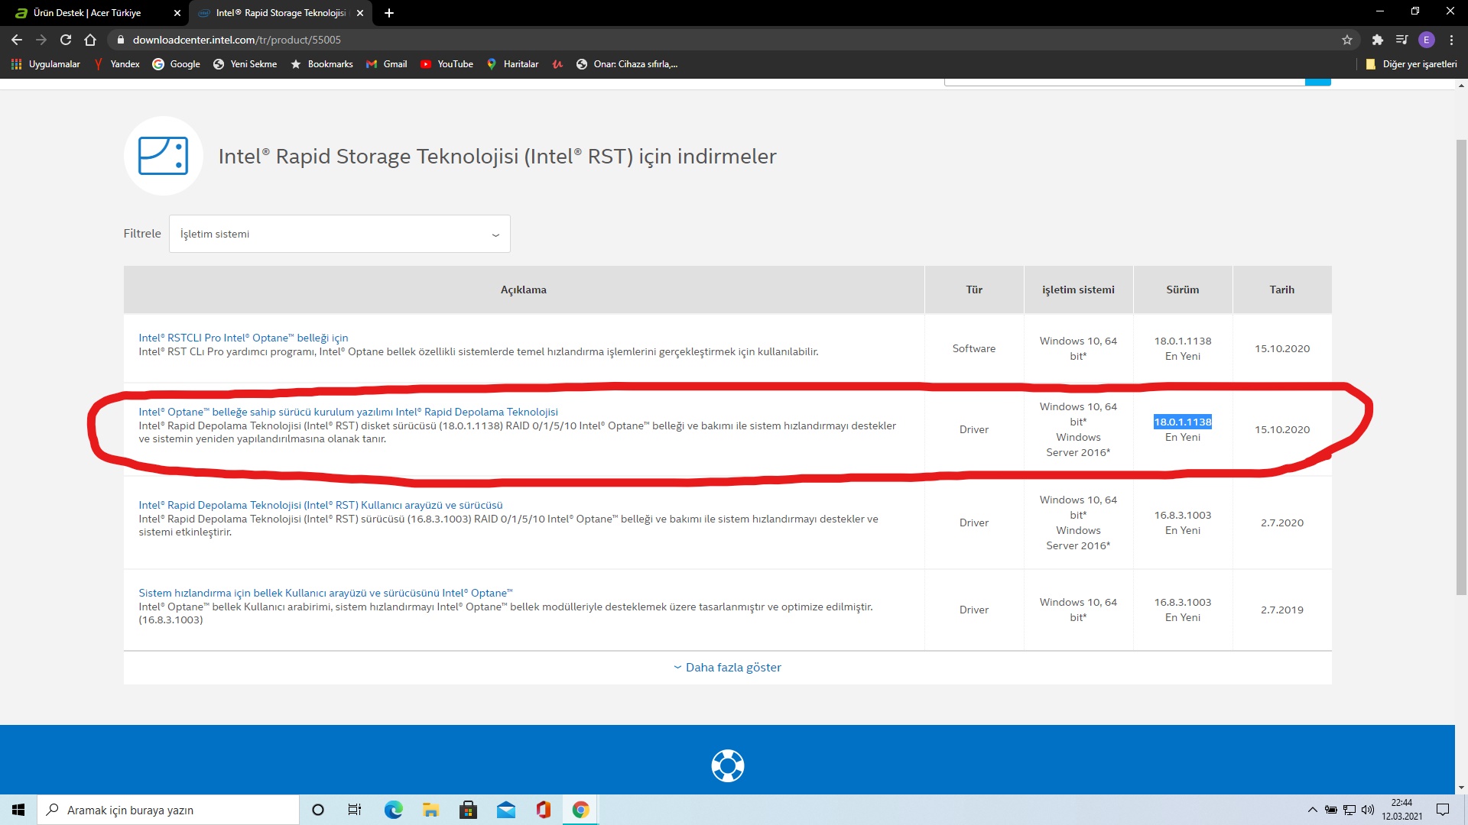1468x825 pixels.
Task: Open a new browser tab
Action: [x=389, y=13]
